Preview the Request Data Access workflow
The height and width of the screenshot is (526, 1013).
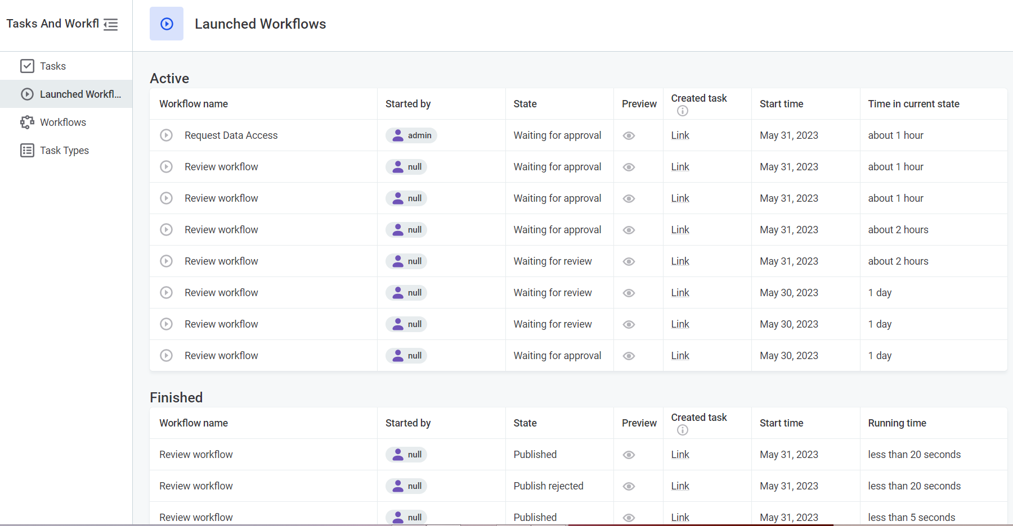[629, 136]
